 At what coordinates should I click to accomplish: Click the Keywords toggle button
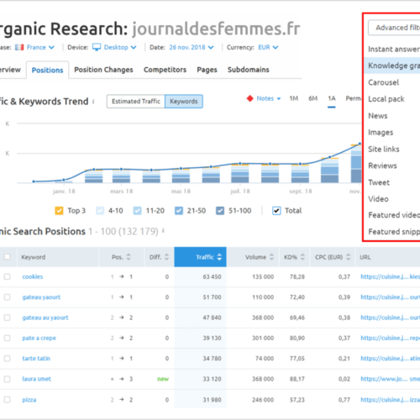184,102
